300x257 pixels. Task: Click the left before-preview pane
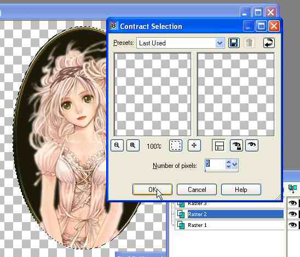[153, 95]
